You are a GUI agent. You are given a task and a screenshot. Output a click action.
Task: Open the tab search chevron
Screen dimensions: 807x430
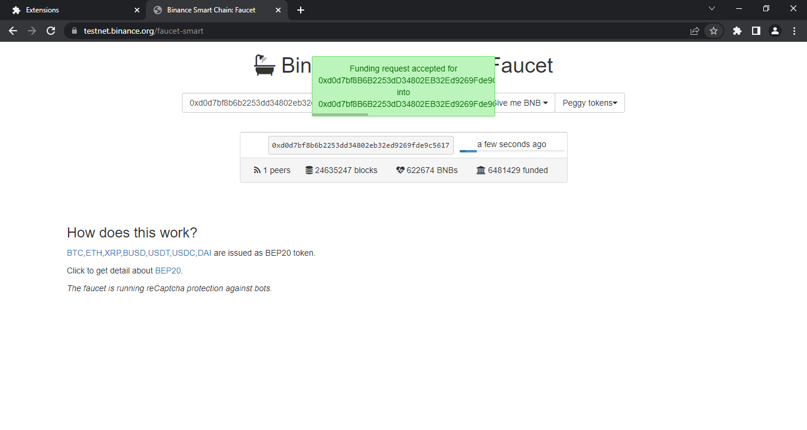click(711, 8)
